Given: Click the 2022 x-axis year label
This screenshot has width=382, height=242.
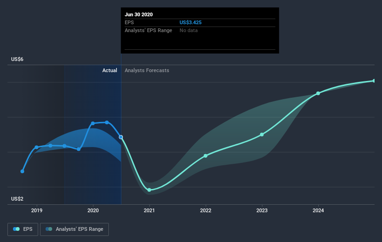Looking at the screenshot, I should coord(206,210).
